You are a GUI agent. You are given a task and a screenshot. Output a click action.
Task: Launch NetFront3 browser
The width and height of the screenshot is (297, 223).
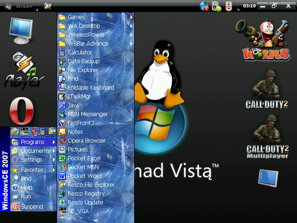pos(96,123)
